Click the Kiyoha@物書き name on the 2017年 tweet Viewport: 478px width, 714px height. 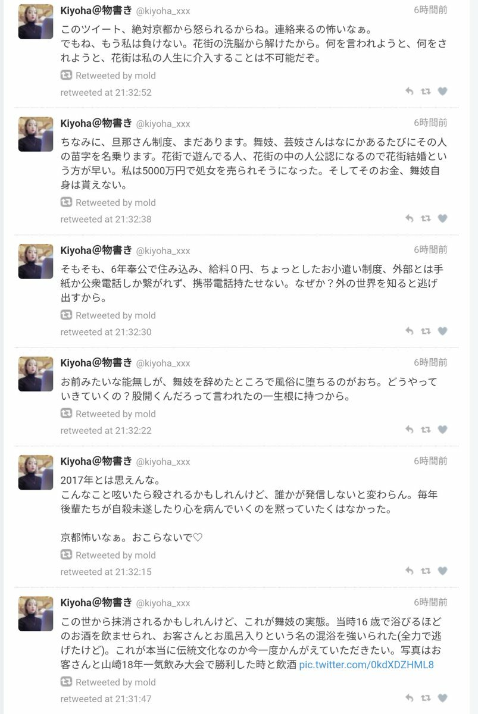[96, 461]
